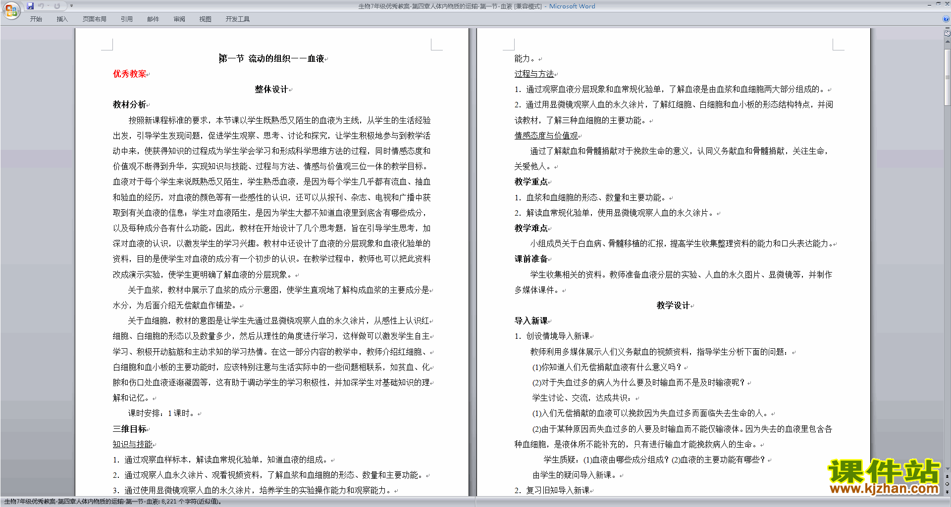The image size is (951, 507).
Task: Switch to the 视图 tab
Action: click(206, 19)
